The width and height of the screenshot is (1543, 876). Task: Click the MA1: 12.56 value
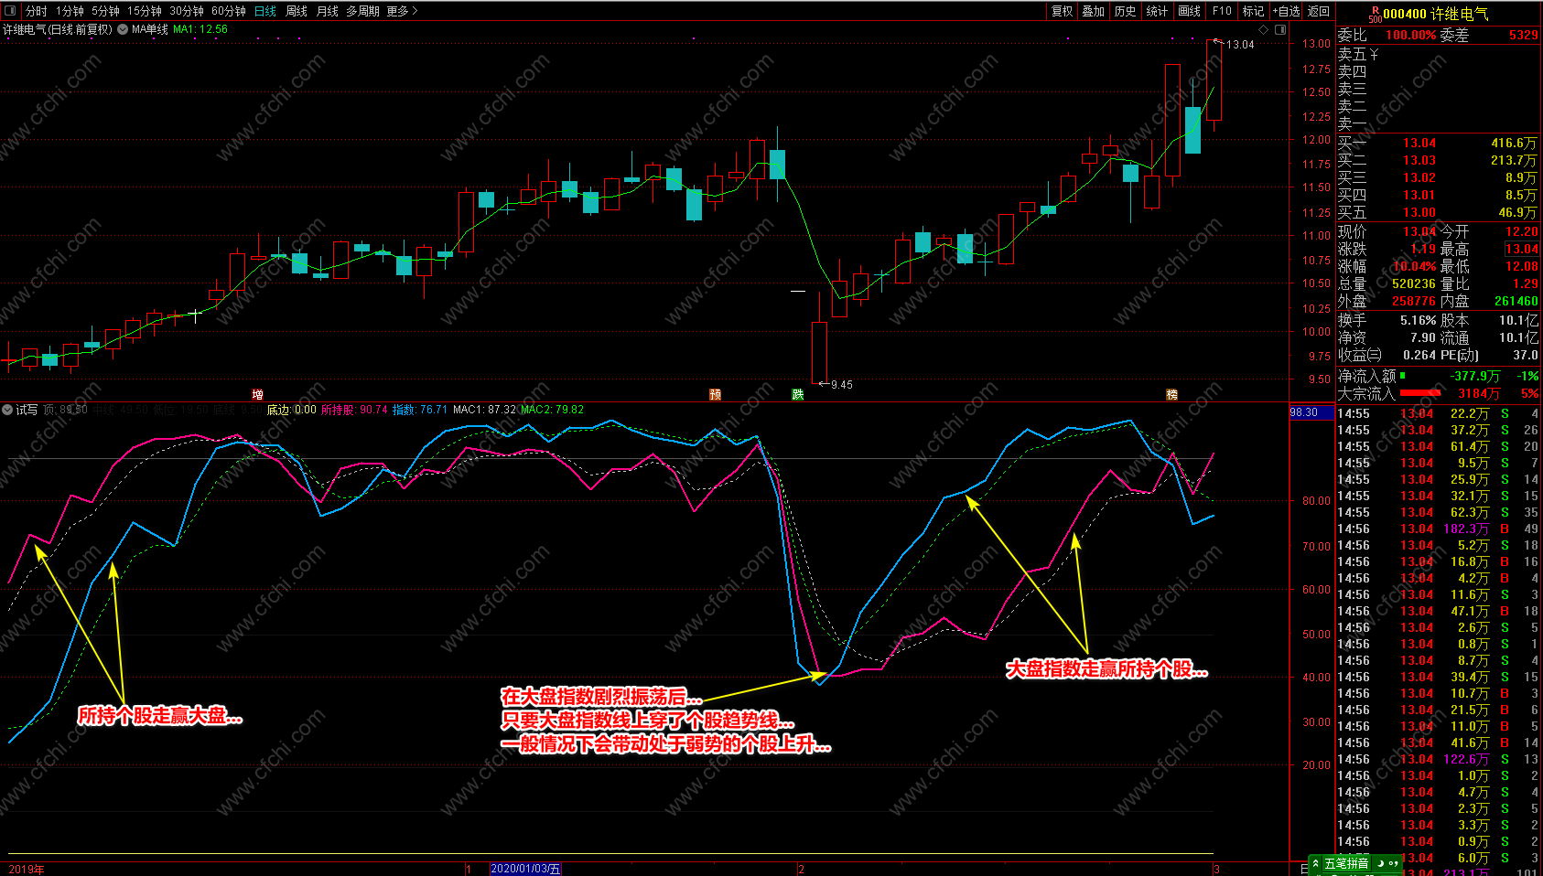click(200, 29)
